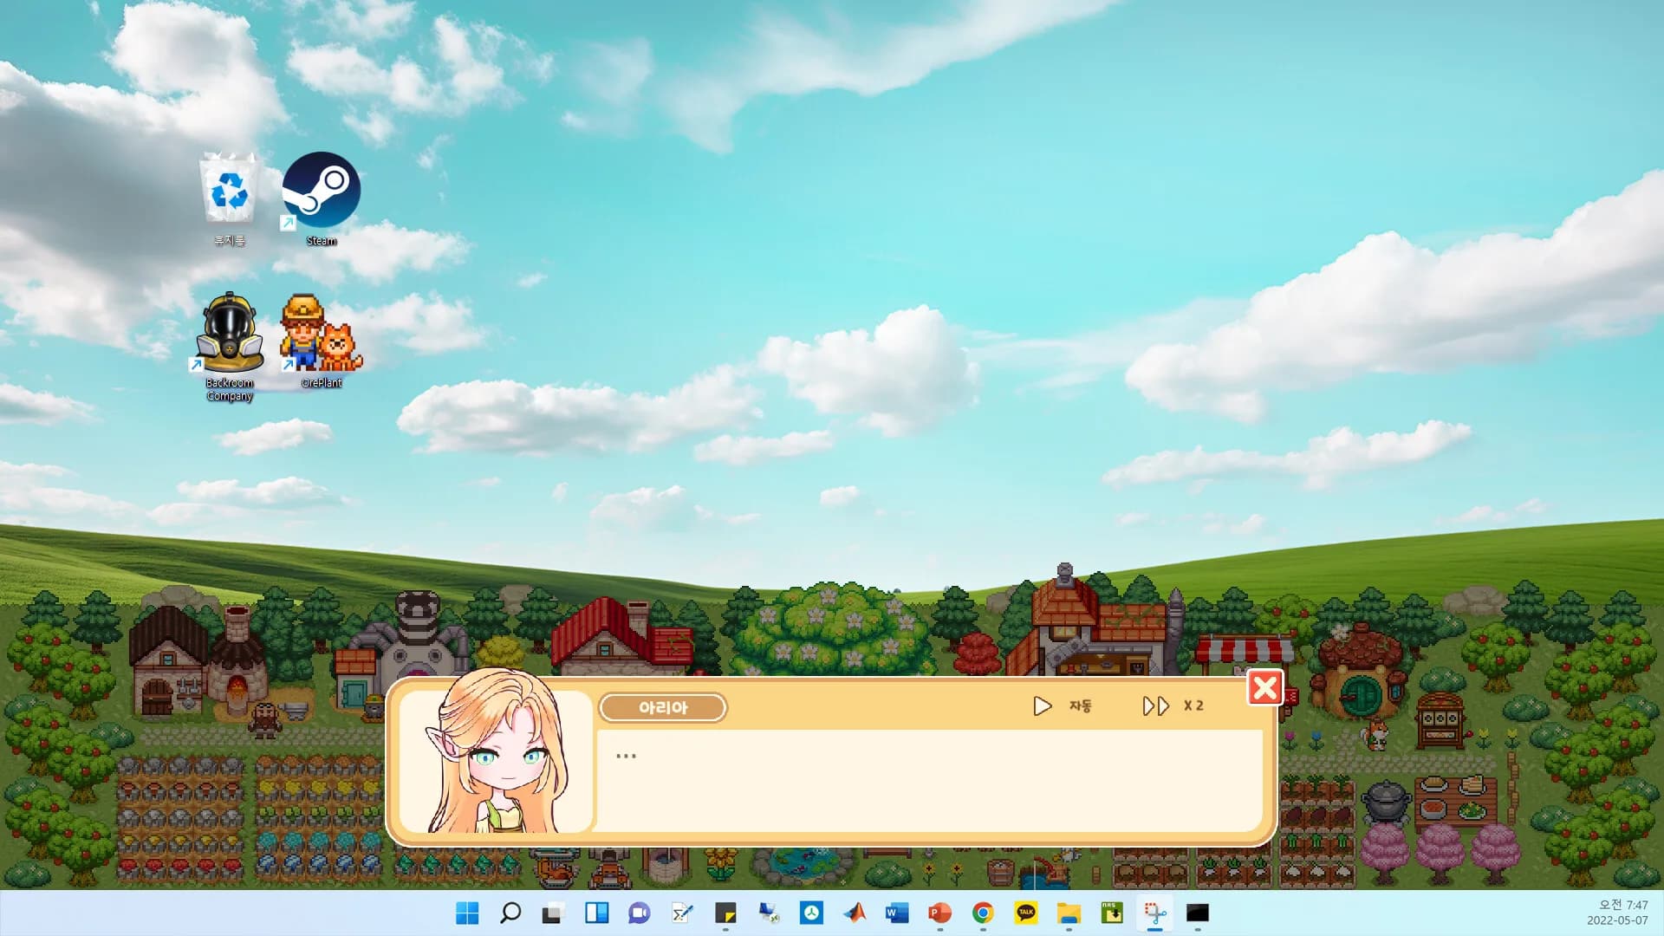Image resolution: width=1664 pixels, height=936 pixels.
Task: Open the Teams Chat taskbar icon
Action: [x=640, y=913]
